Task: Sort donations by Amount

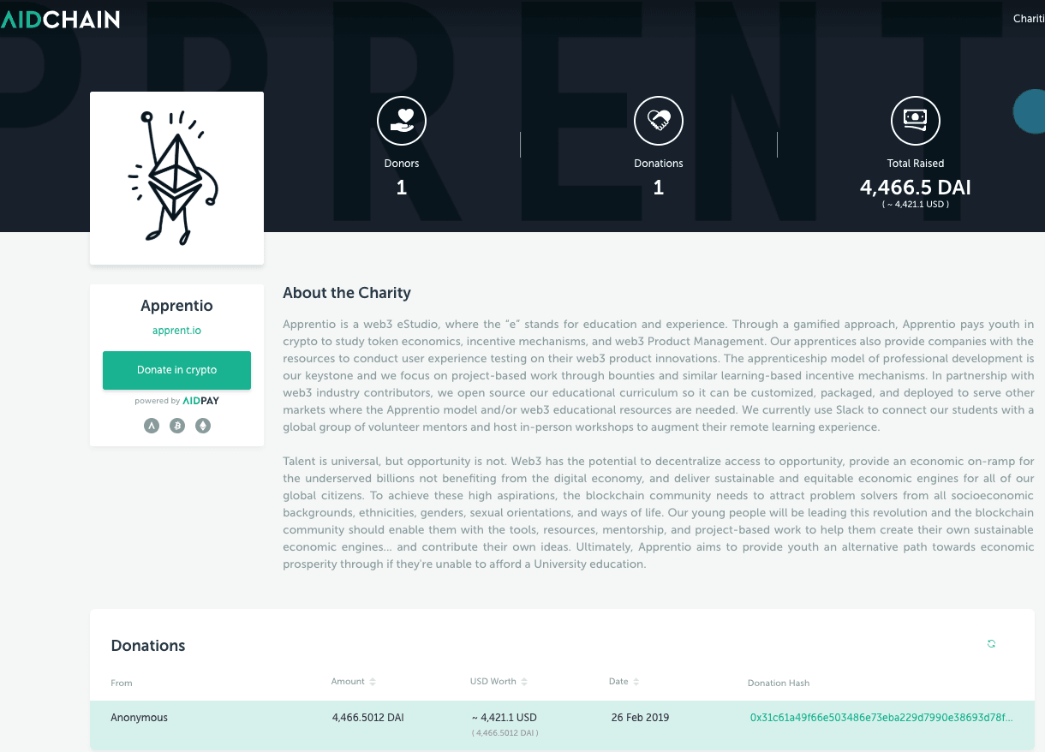Action: (x=354, y=682)
